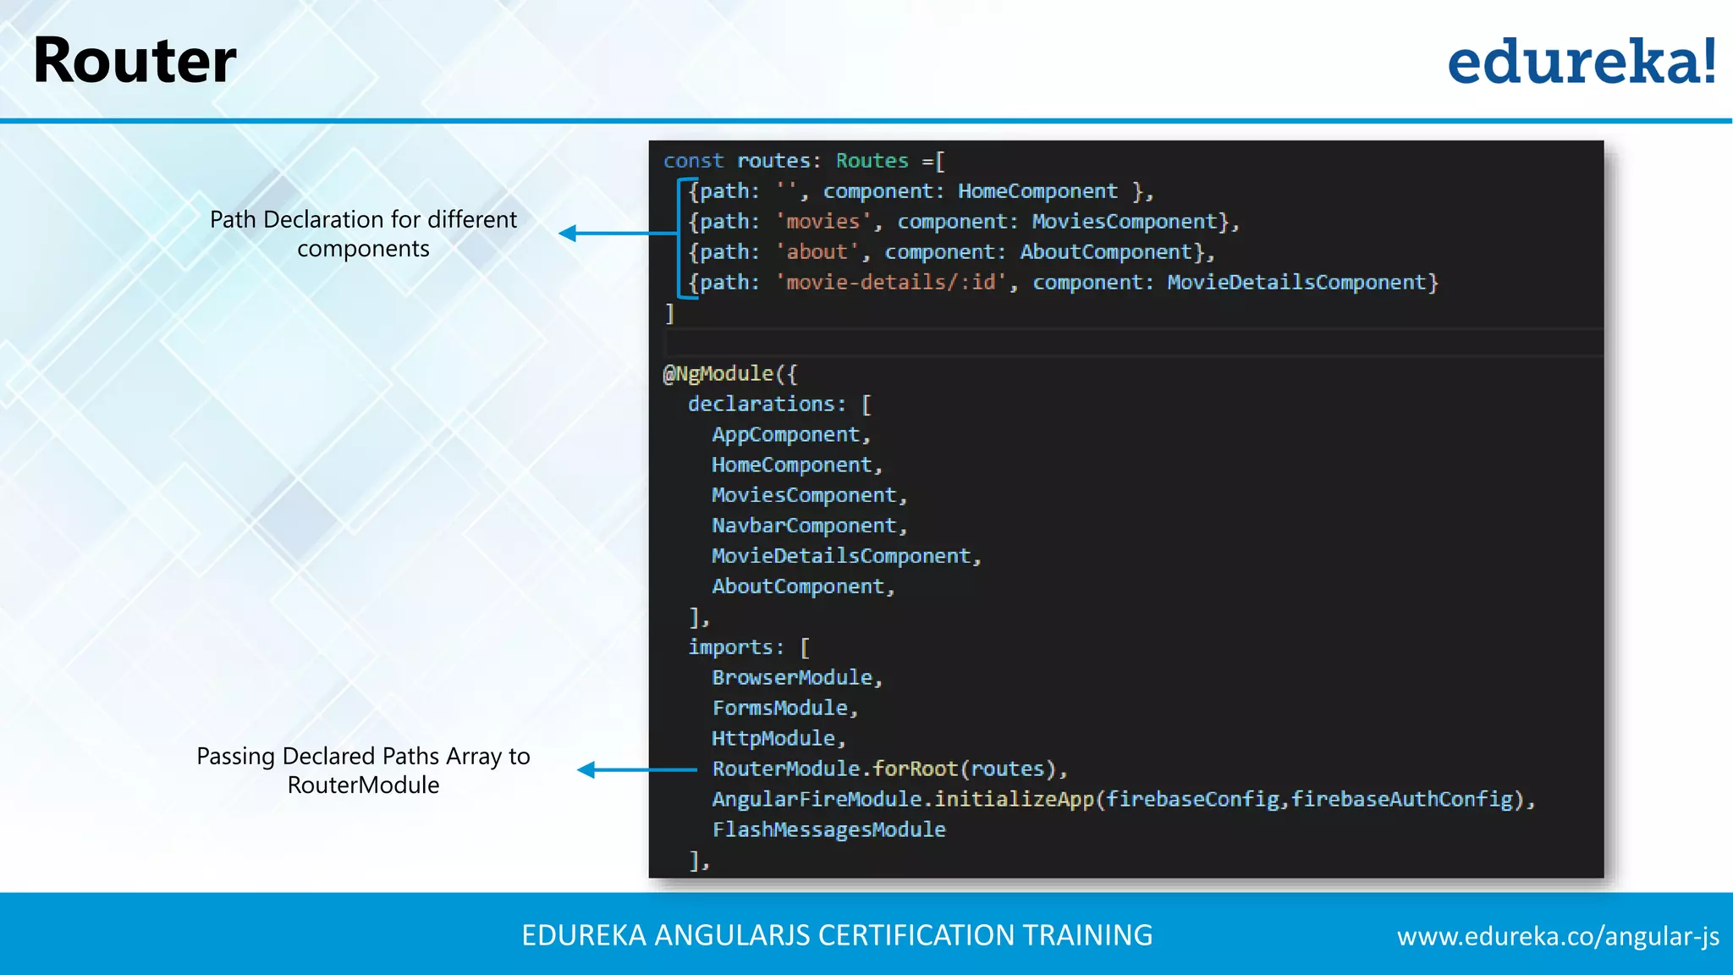Click RouterModule.forRoot(routes) line

coord(889,769)
